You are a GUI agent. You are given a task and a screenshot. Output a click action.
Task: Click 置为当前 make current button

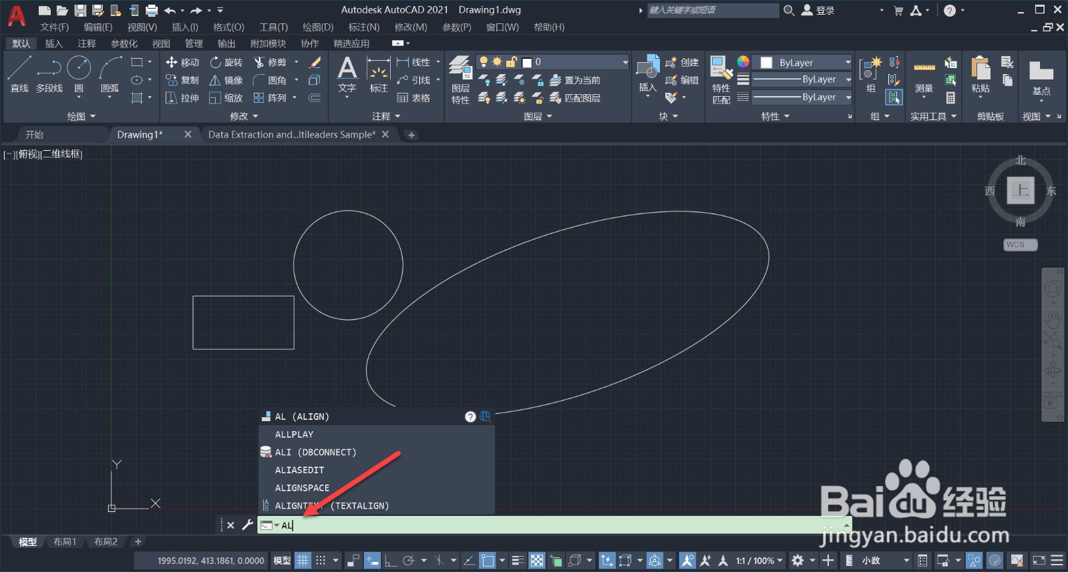[574, 80]
